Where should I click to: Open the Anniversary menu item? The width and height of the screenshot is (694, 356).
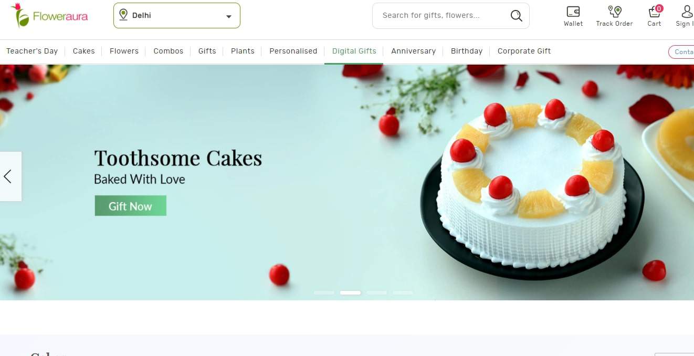coord(414,51)
